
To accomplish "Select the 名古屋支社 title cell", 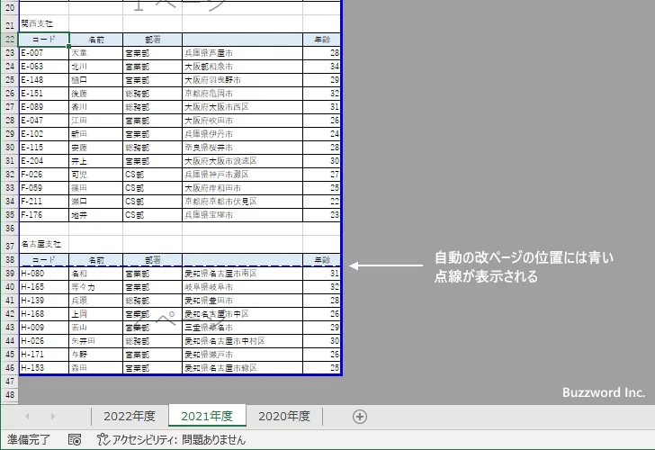I will click(x=44, y=244).
